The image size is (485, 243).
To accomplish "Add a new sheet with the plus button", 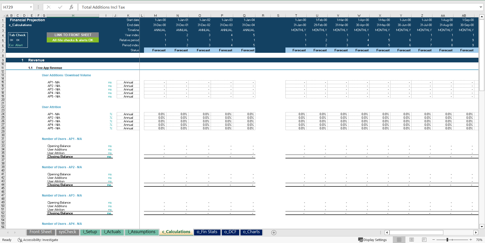I will point(274,232).
